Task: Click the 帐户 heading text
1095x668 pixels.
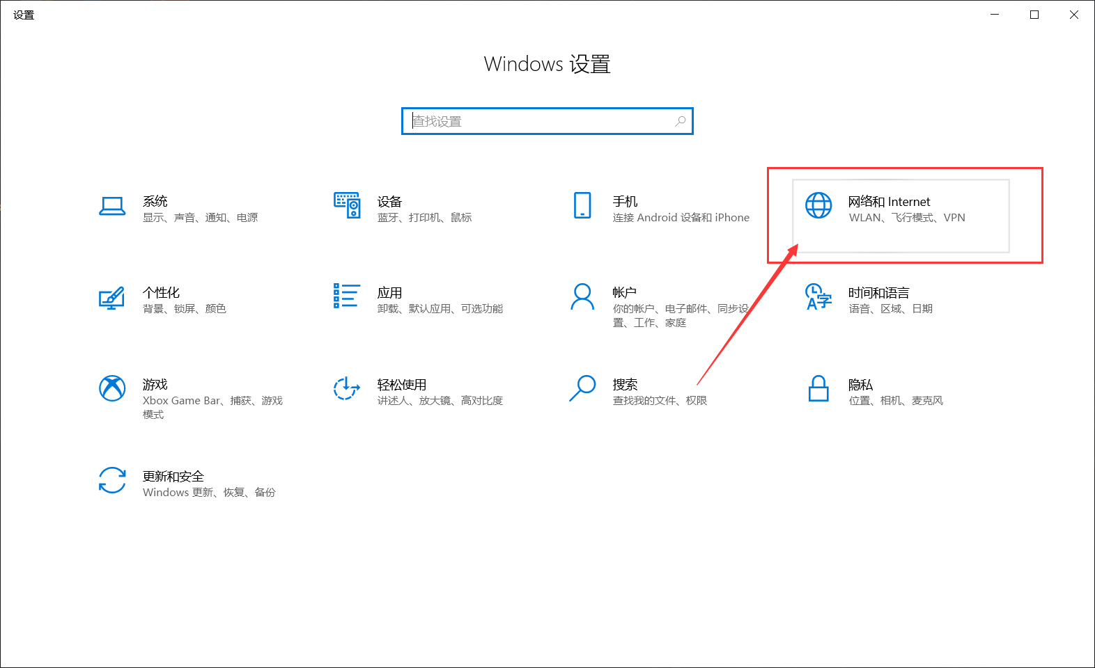Action: point(625,293)
